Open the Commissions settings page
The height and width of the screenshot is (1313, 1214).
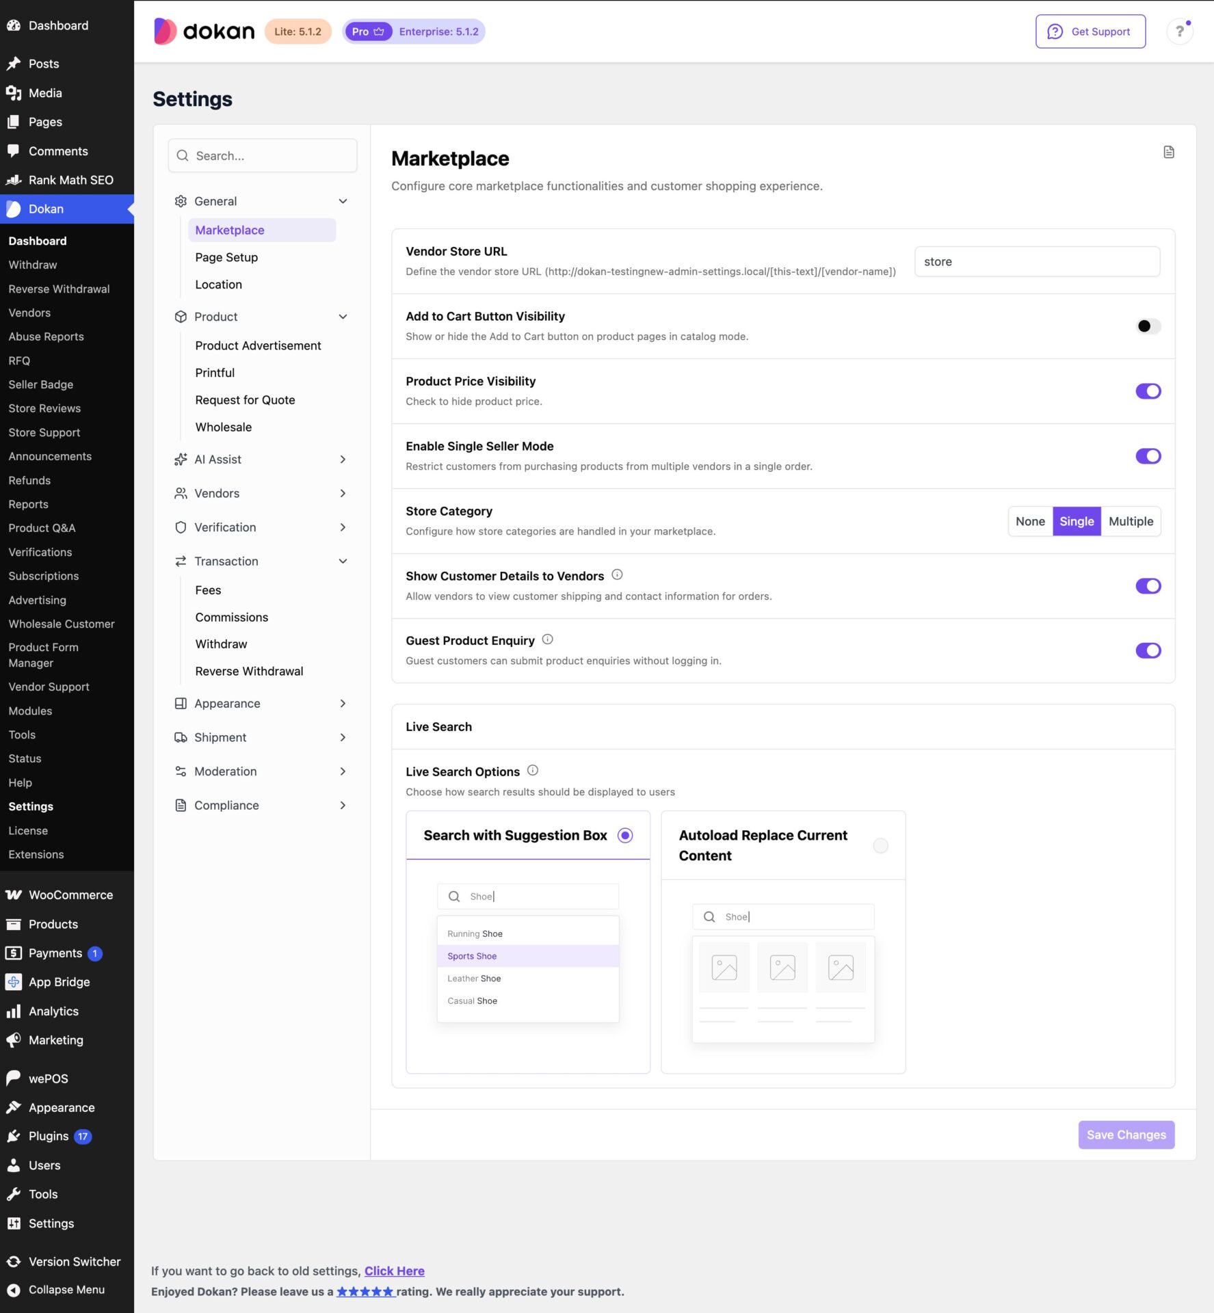(x=231, y=617)
